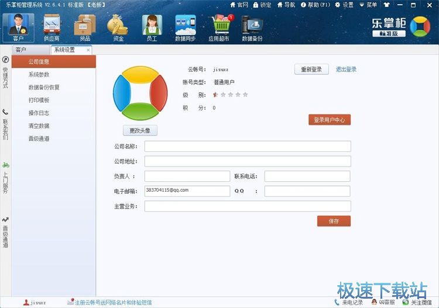Click the cloud account name jisuxz
This screenshot has width=439, height=308.
click(220, 70)
